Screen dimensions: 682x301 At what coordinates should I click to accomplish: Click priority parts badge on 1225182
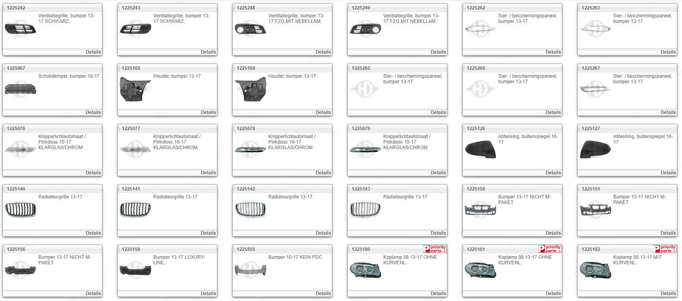pyautogui.click(x=665, y=249)
